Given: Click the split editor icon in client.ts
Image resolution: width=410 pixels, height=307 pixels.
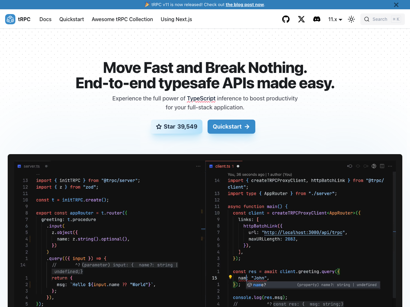Looking at the screenshot, I should 382,166.
